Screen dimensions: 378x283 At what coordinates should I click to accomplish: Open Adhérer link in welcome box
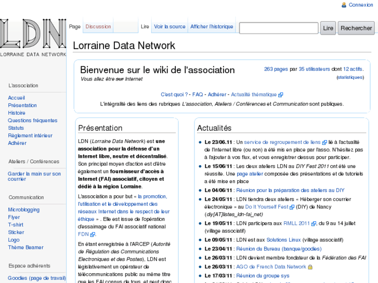217,95
